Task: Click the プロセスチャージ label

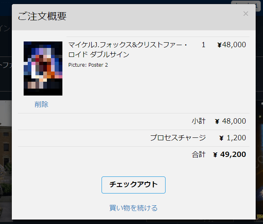Action: [178, 138]
